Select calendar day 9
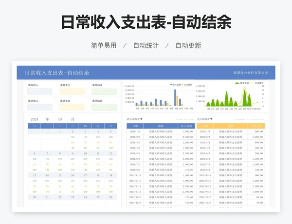The image size is (292, 224). pos(73,153)
